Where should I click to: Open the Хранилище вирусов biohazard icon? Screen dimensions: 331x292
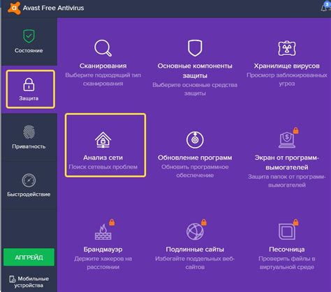pyautogui.click(x=287, y=48)
